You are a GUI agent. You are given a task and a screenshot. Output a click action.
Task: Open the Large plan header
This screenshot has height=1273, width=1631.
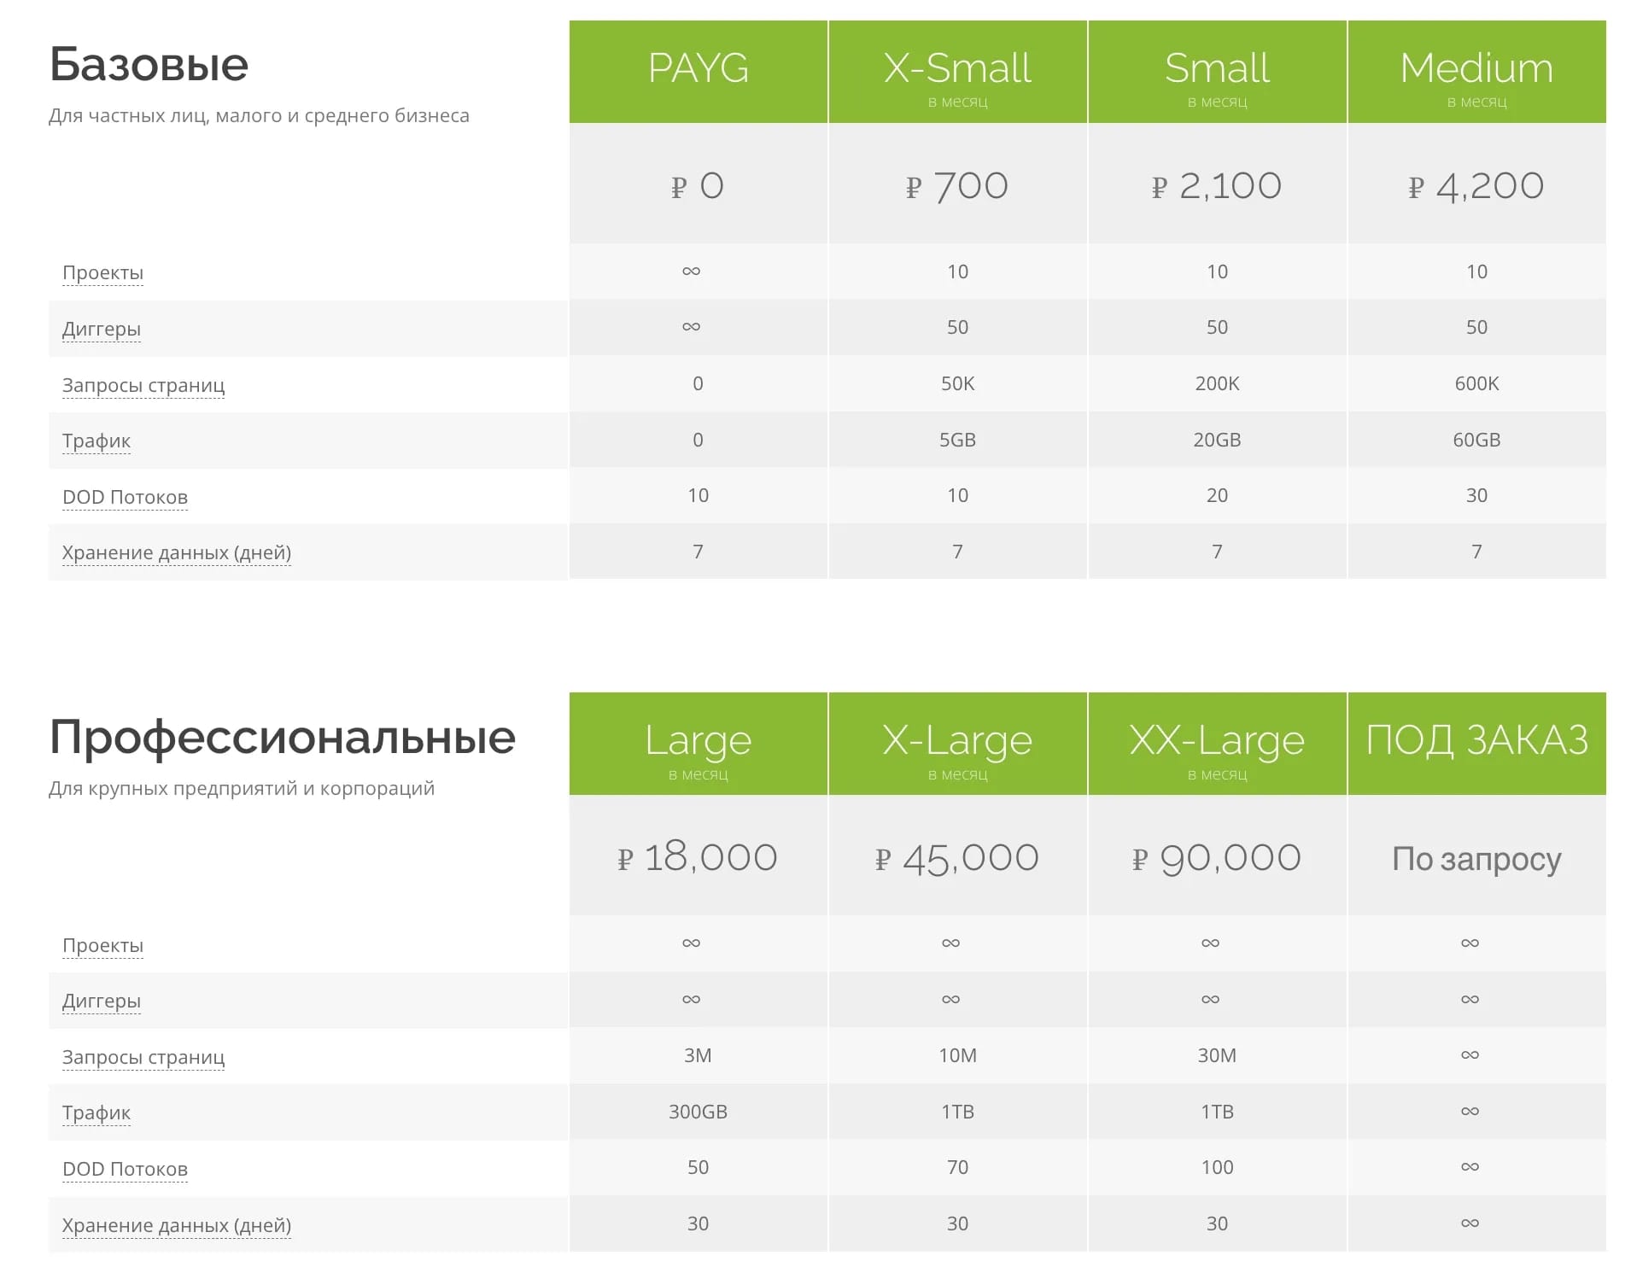[698, 744]
